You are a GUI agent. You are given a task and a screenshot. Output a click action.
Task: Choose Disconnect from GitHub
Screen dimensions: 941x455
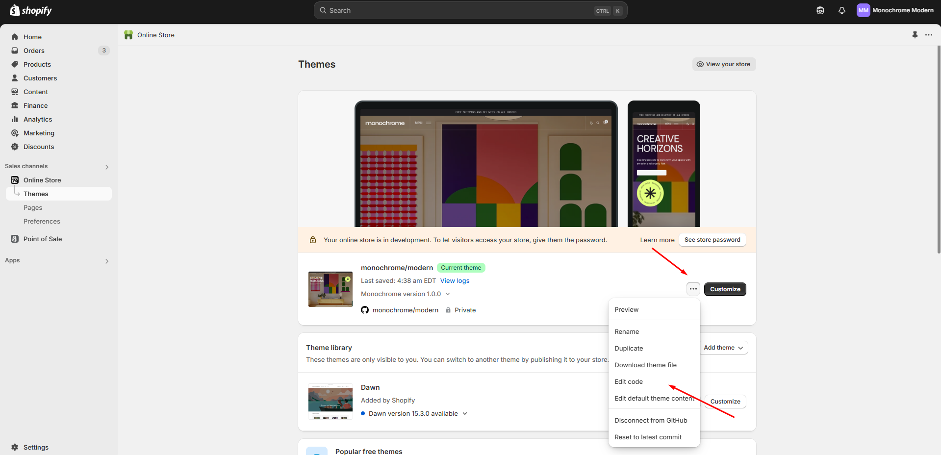(654, 420)
